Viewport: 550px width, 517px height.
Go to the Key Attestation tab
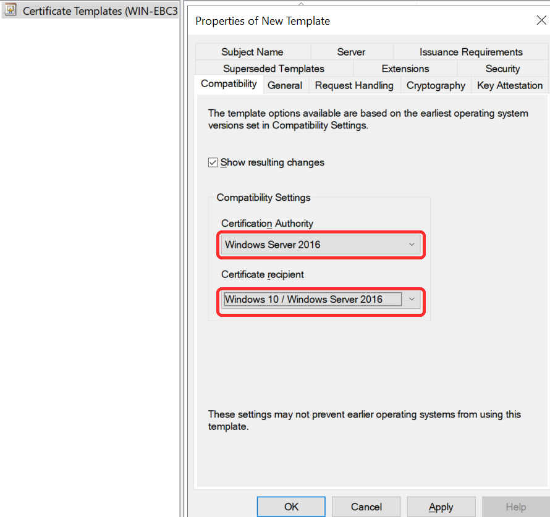510,85
